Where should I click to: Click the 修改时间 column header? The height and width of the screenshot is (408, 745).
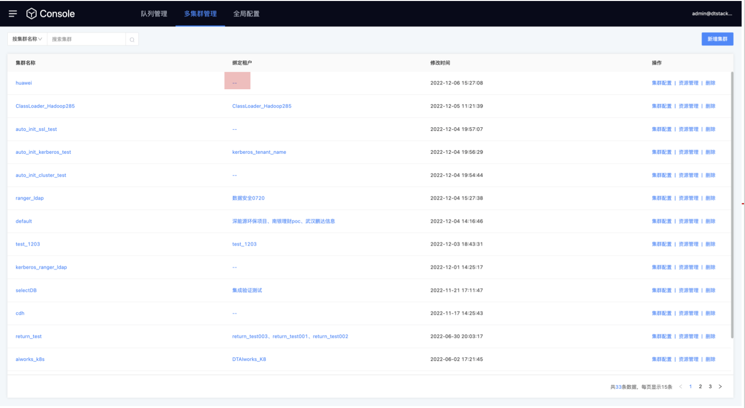click(x=440, y=63)
